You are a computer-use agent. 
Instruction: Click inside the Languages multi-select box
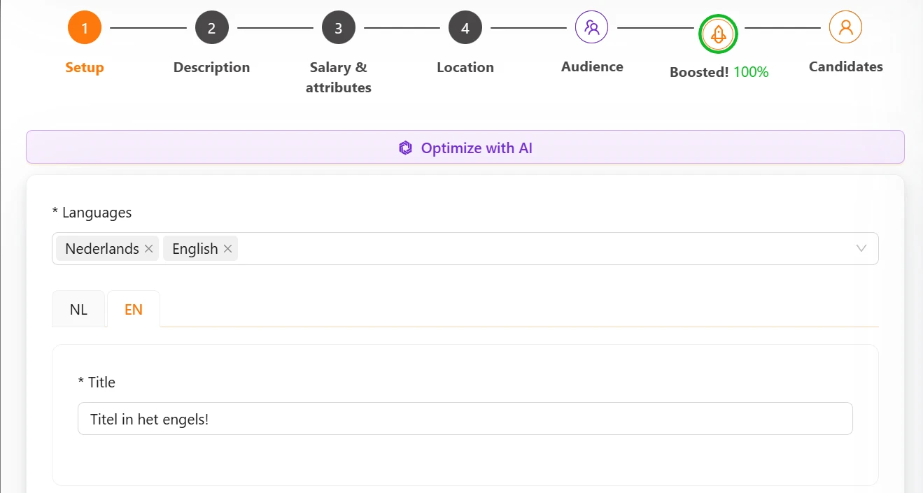(x=465, y=248)
